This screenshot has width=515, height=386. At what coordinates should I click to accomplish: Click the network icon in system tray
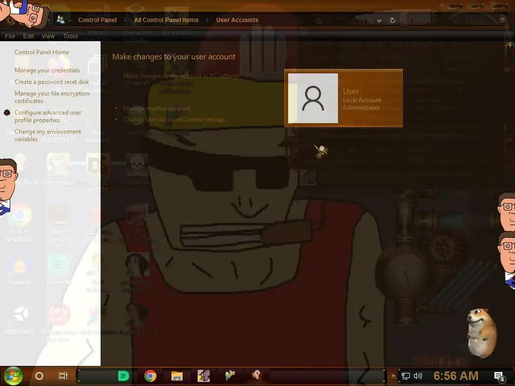[x=406, y=376]
